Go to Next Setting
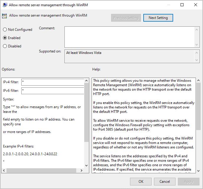203x189 pixels. pos(158,18)
